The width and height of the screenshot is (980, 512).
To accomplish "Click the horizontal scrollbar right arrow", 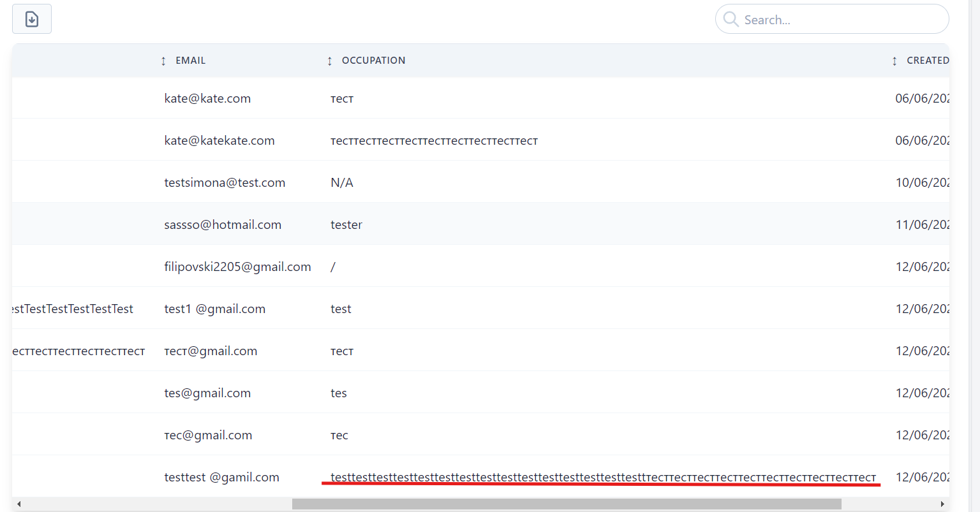I will click(942, 504).
